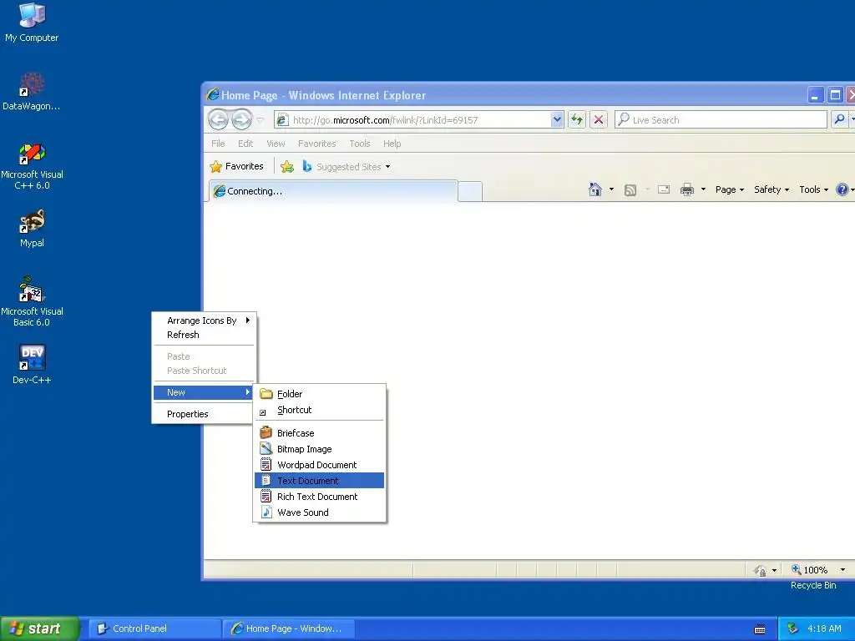Viewport: 855px width, 641px height.
Task: Click the Read Mail envelope icon
Action: (664, 189)
